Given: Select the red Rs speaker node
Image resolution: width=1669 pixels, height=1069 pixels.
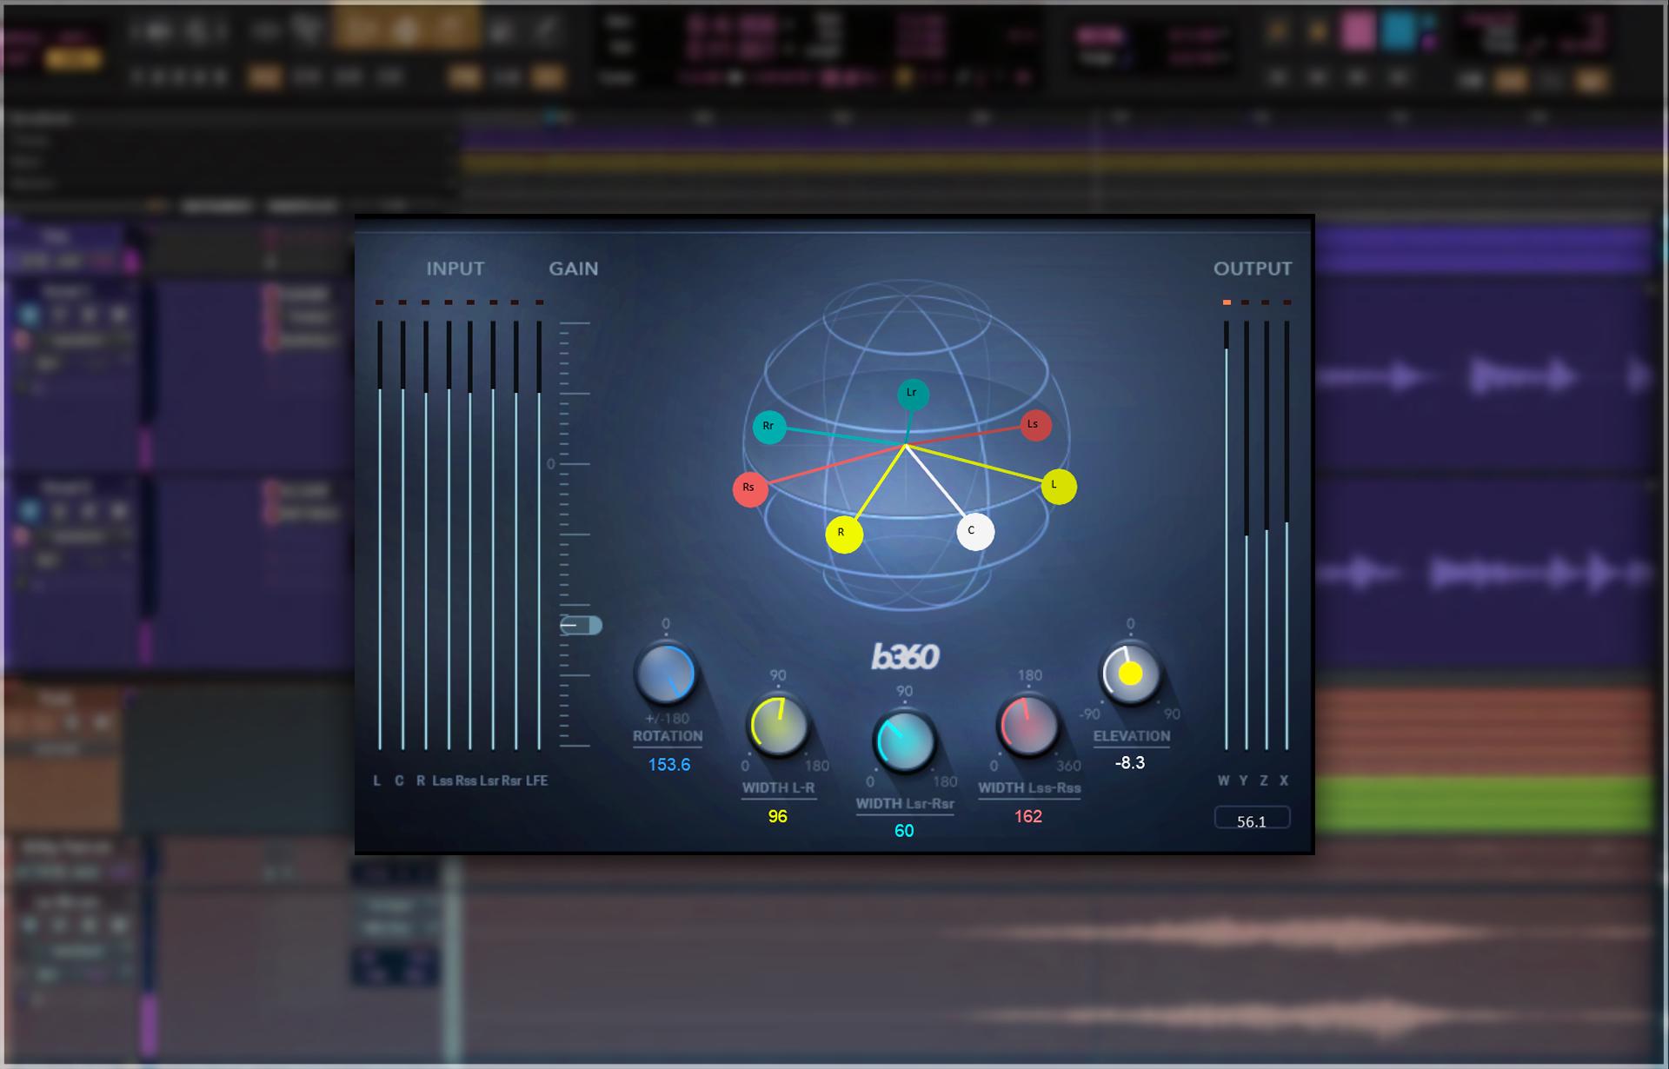Looking at the screenshot, I should (x=749, y=488).
